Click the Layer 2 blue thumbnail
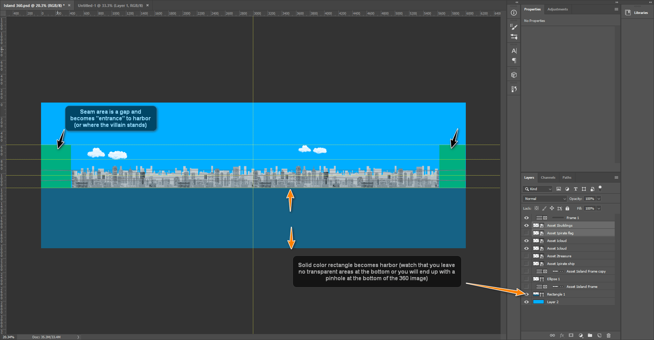 pyautogui.click(x=538, y=302)
